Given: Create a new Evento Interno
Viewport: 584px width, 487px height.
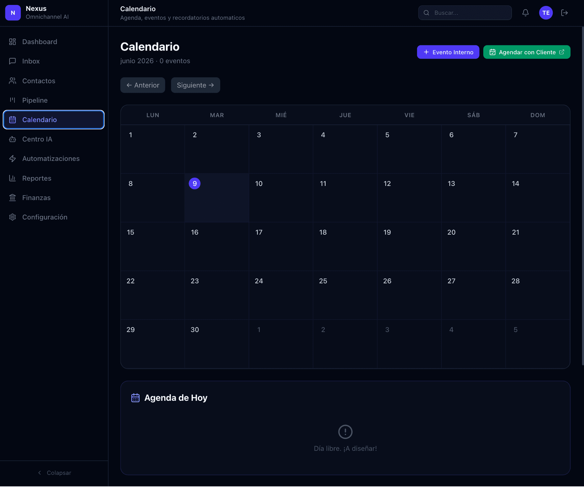Looking at the screenshot, I should 448,52.
